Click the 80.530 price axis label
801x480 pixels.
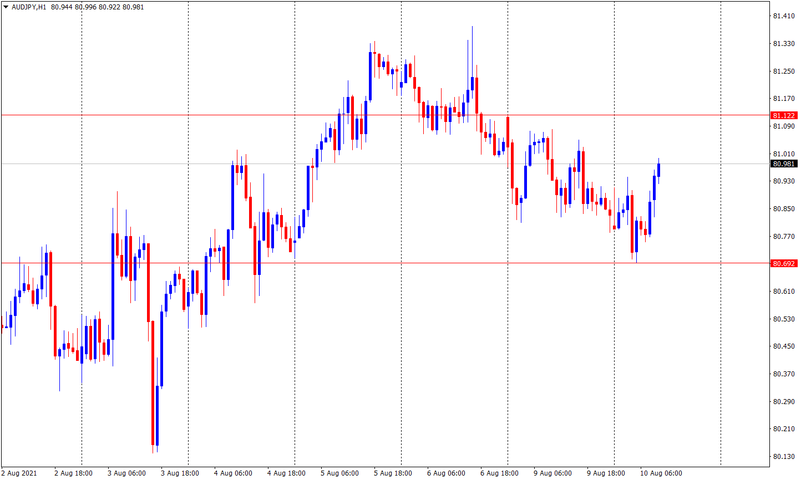[784, 319]
